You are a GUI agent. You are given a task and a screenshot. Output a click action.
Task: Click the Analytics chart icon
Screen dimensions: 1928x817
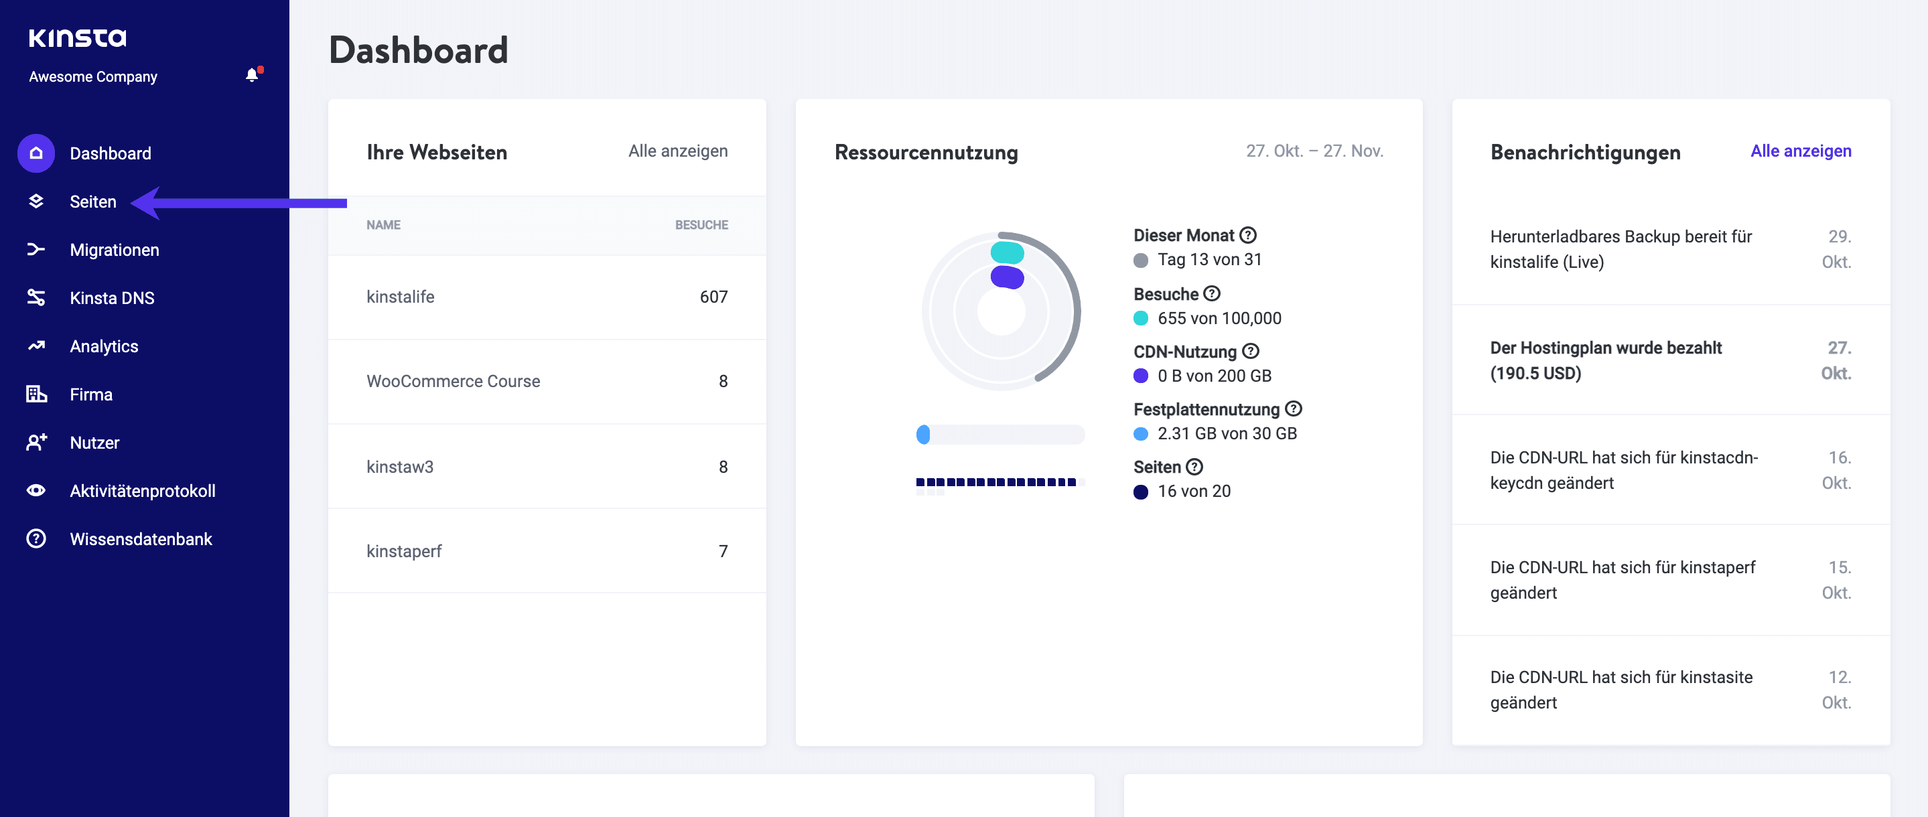click(36, 346)
